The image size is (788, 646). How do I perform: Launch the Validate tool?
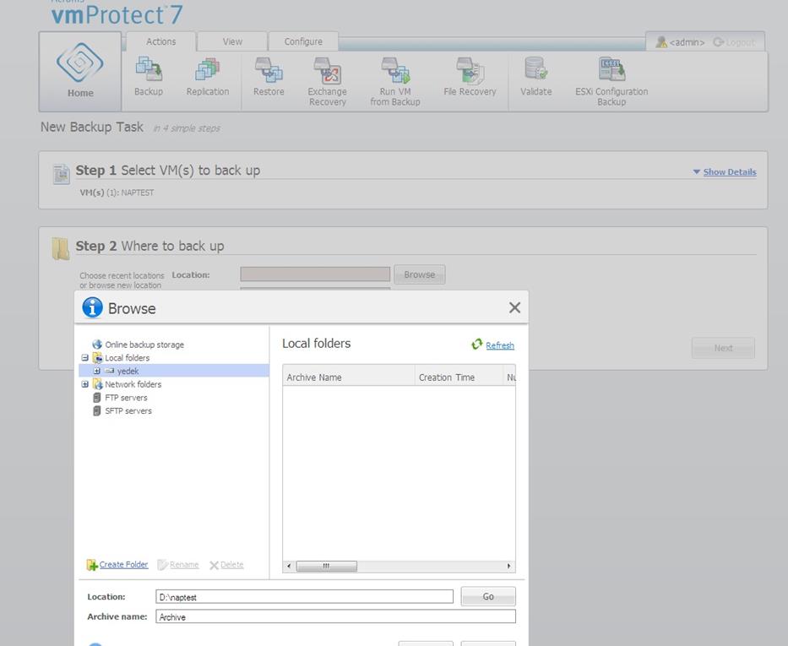tap(535, 68)
